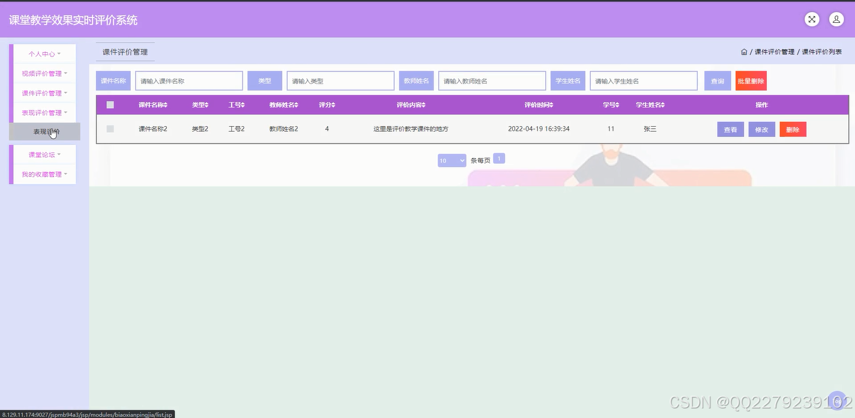Click the 批量删除 bulk delete button

751,80
